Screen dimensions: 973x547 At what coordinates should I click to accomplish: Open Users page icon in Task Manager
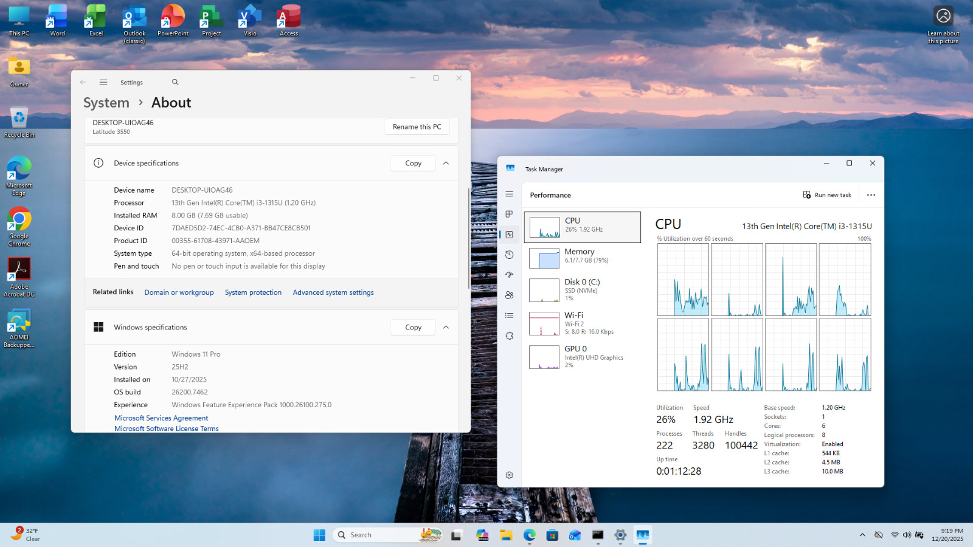[509, 295]
